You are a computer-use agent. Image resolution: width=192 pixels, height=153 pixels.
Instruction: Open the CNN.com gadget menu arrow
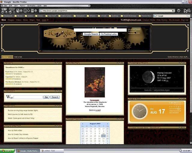[55, 106]
